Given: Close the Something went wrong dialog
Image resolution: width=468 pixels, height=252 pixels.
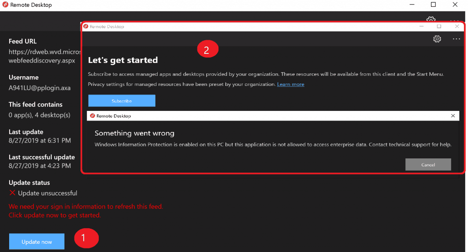Looking at the screenshot, I should coord(453,115).
